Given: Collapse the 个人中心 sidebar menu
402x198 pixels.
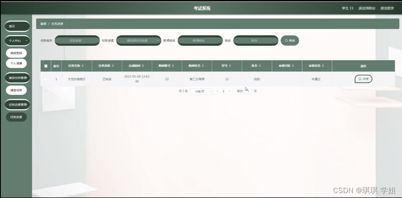Looking at the screenshot, I should 17,40.
